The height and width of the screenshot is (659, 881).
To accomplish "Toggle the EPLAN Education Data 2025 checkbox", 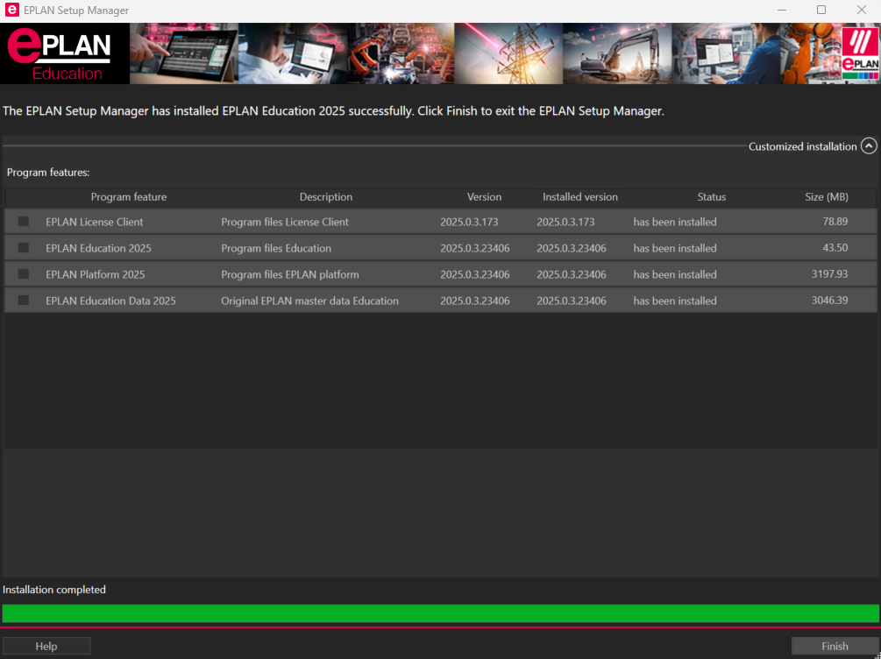I will pyautogui.click(x=24, y=301).
